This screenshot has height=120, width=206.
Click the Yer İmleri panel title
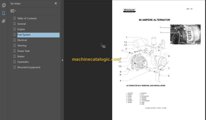pyautogui.click(x=15, y=3)
